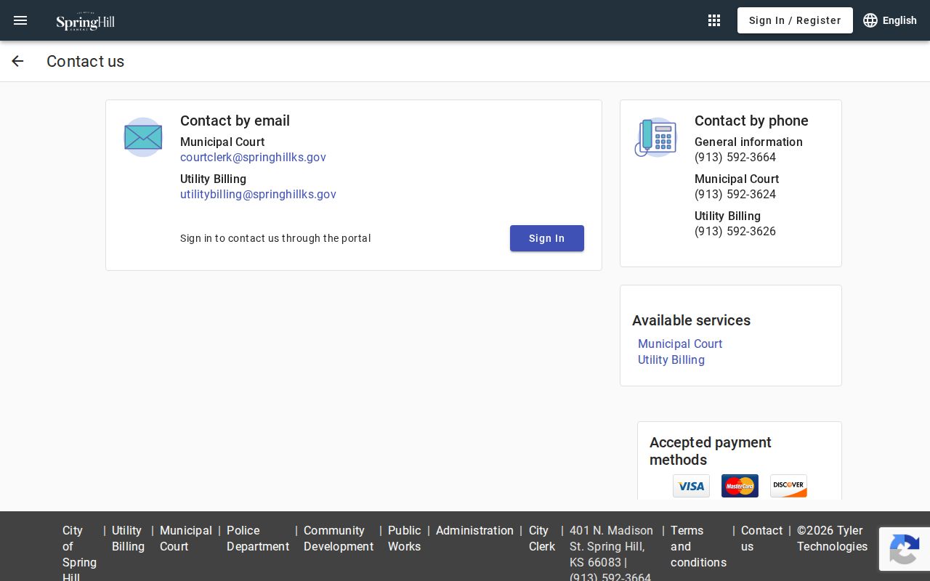Image resolution: width=930 pixels, height=581 pixels.
Task: Select the MasterCard logo
Action: click(740, 486)
